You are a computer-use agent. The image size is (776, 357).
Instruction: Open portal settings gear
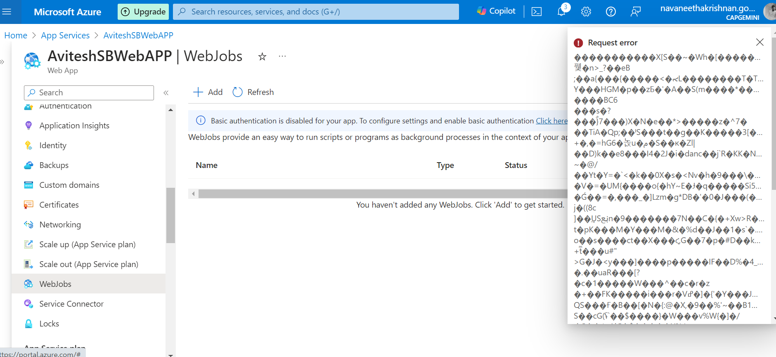click(586, 12)
